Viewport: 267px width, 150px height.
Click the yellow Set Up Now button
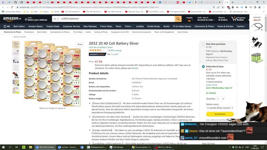click(220, 114)
